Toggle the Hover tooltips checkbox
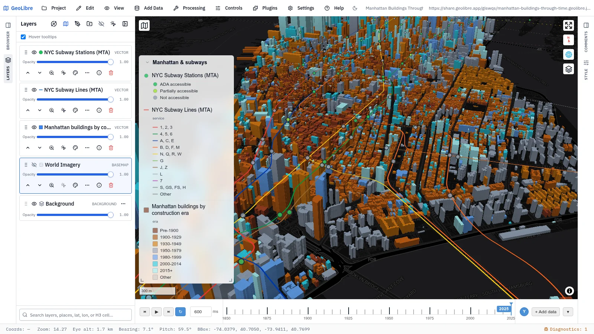Image resolution: width=594 pixels, height=334 pixels. coord(23,37)
